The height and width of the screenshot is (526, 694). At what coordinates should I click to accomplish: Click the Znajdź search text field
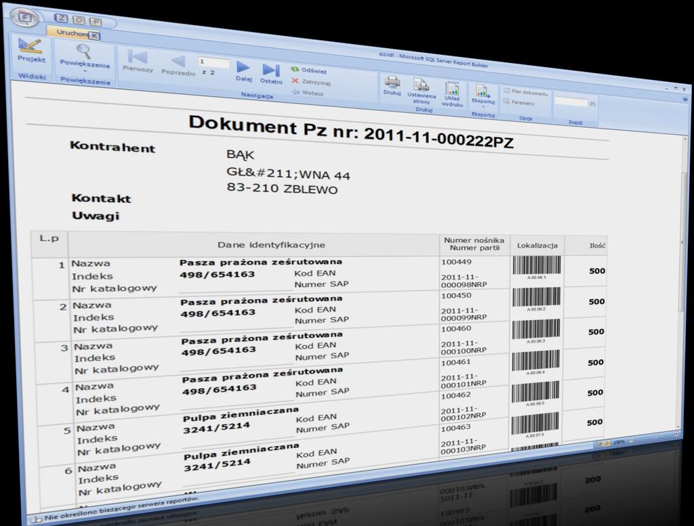tap(571, 102)
